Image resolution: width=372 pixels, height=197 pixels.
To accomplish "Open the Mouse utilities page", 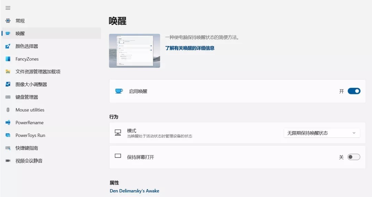I will pyautogui.click(x=51, y=110).
